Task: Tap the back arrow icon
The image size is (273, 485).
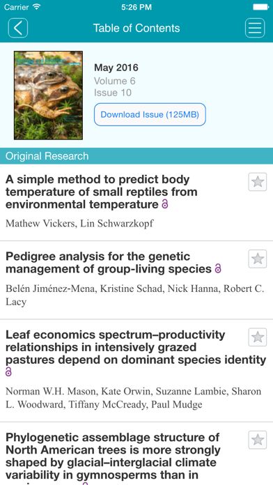Action: [18, 28]
